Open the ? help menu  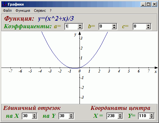click(x=51, y=10)
